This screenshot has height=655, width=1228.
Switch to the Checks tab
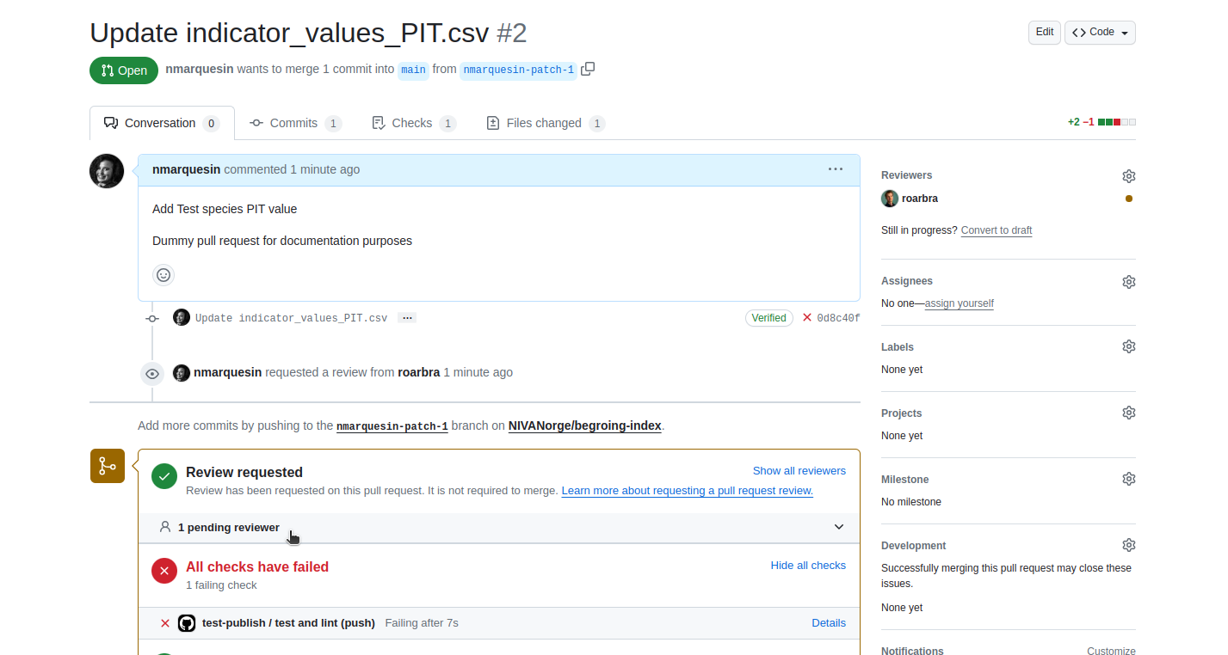click(413, 123)
